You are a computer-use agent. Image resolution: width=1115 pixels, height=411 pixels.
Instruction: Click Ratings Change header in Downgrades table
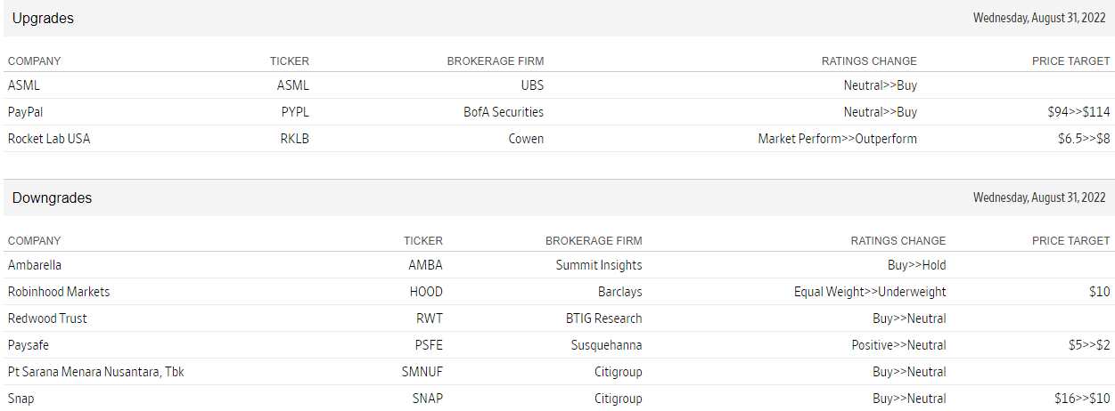point(898,241)
